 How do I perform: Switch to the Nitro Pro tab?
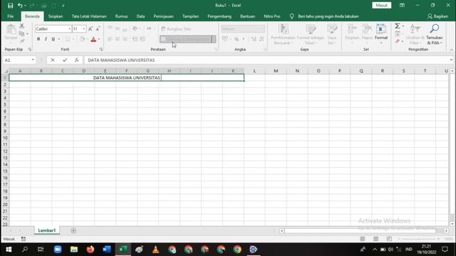click(272, 16)
